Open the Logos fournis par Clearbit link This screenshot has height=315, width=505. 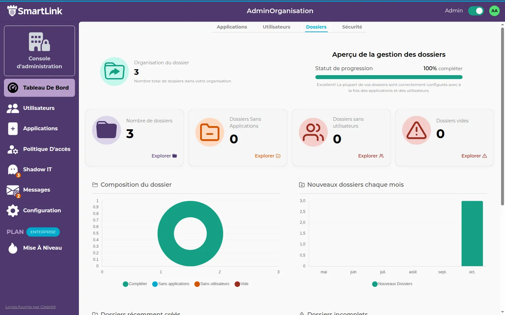point(30,306)
